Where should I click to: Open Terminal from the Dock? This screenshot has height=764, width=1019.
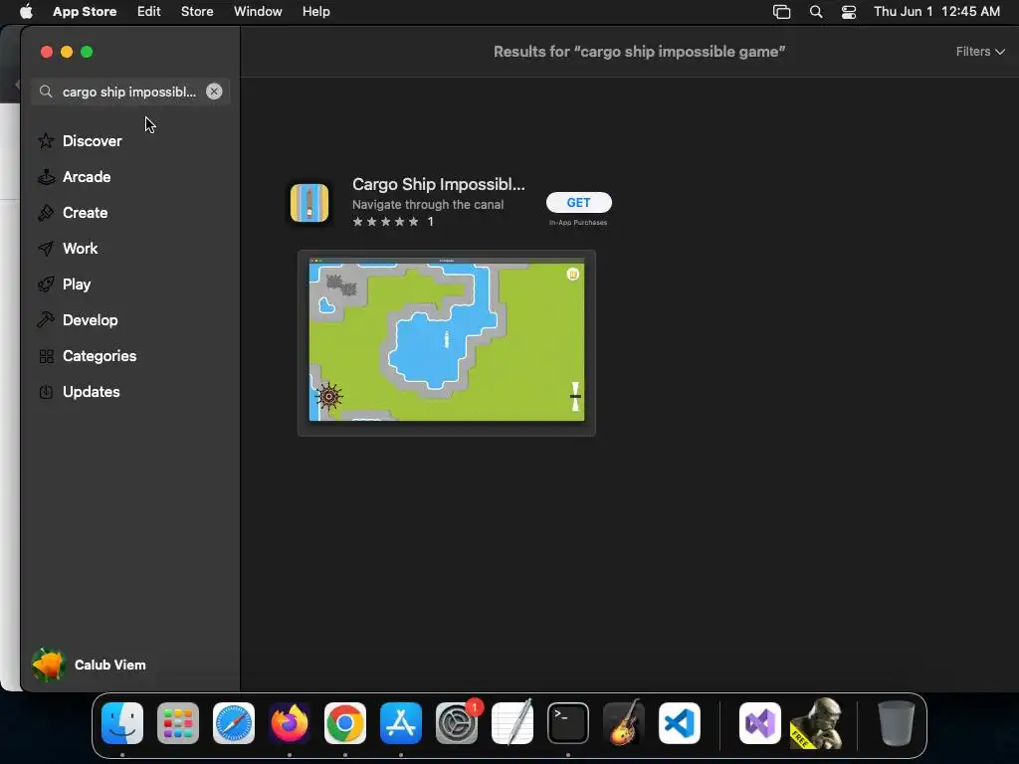tap(568, 723)
